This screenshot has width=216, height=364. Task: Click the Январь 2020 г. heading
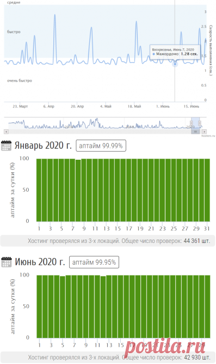coord(43,146)
